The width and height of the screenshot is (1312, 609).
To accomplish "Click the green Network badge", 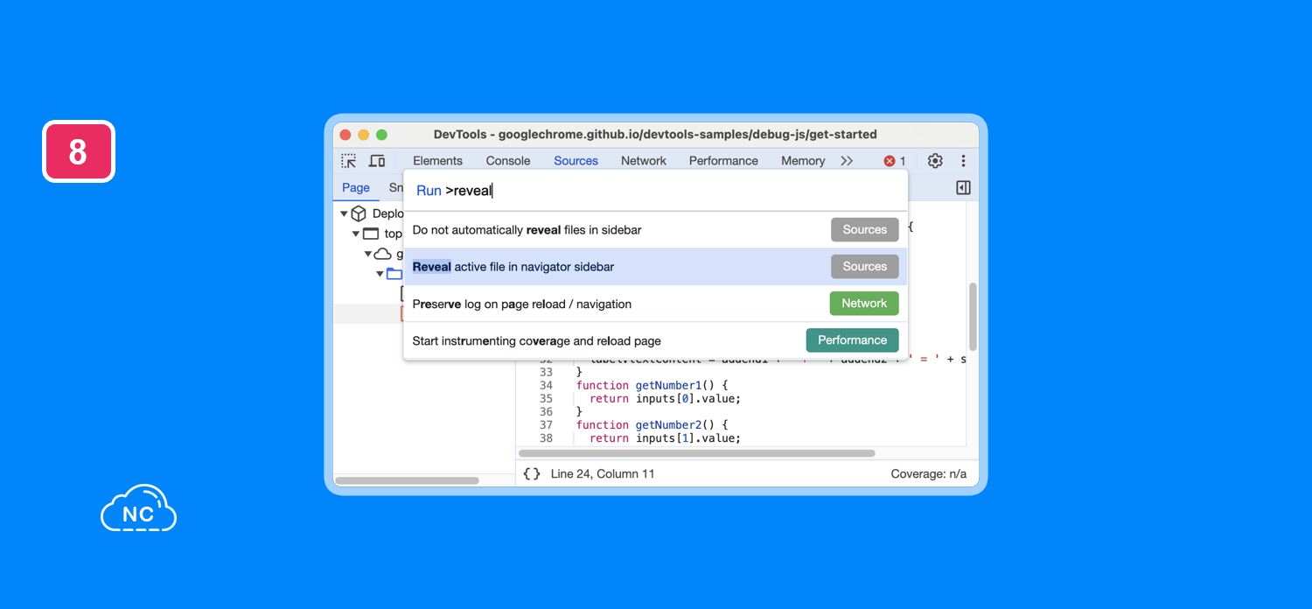I will click(x=864, y=304).
